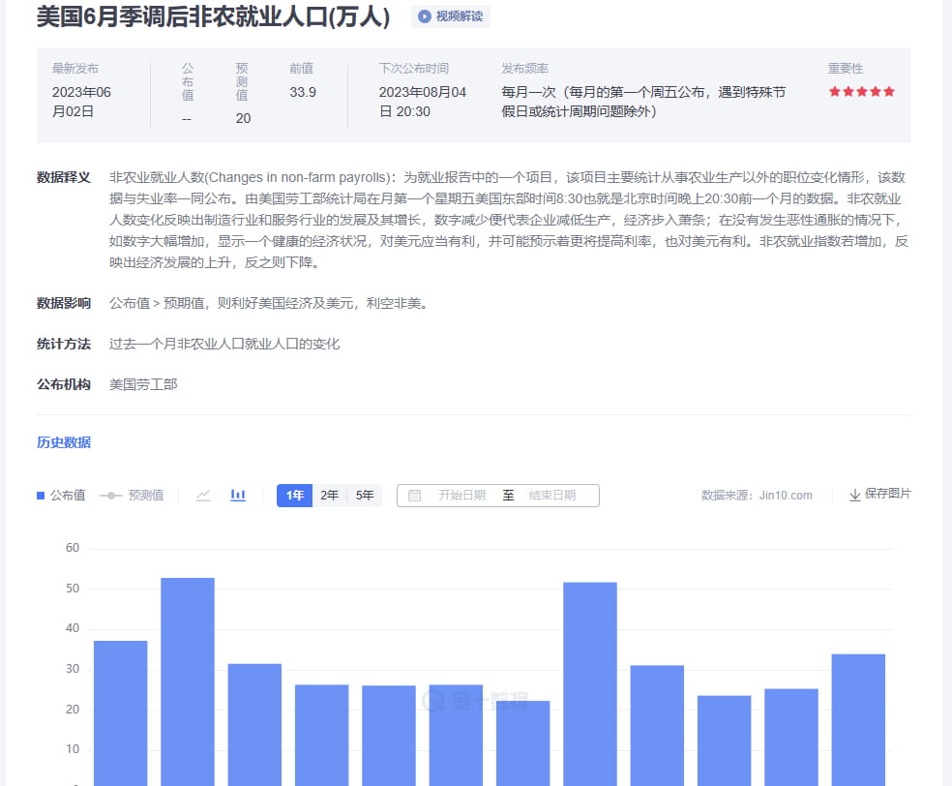The image size is (952, 786).
Task: Click the tallest bar in the chart
Action: click(x=187, y=678)
